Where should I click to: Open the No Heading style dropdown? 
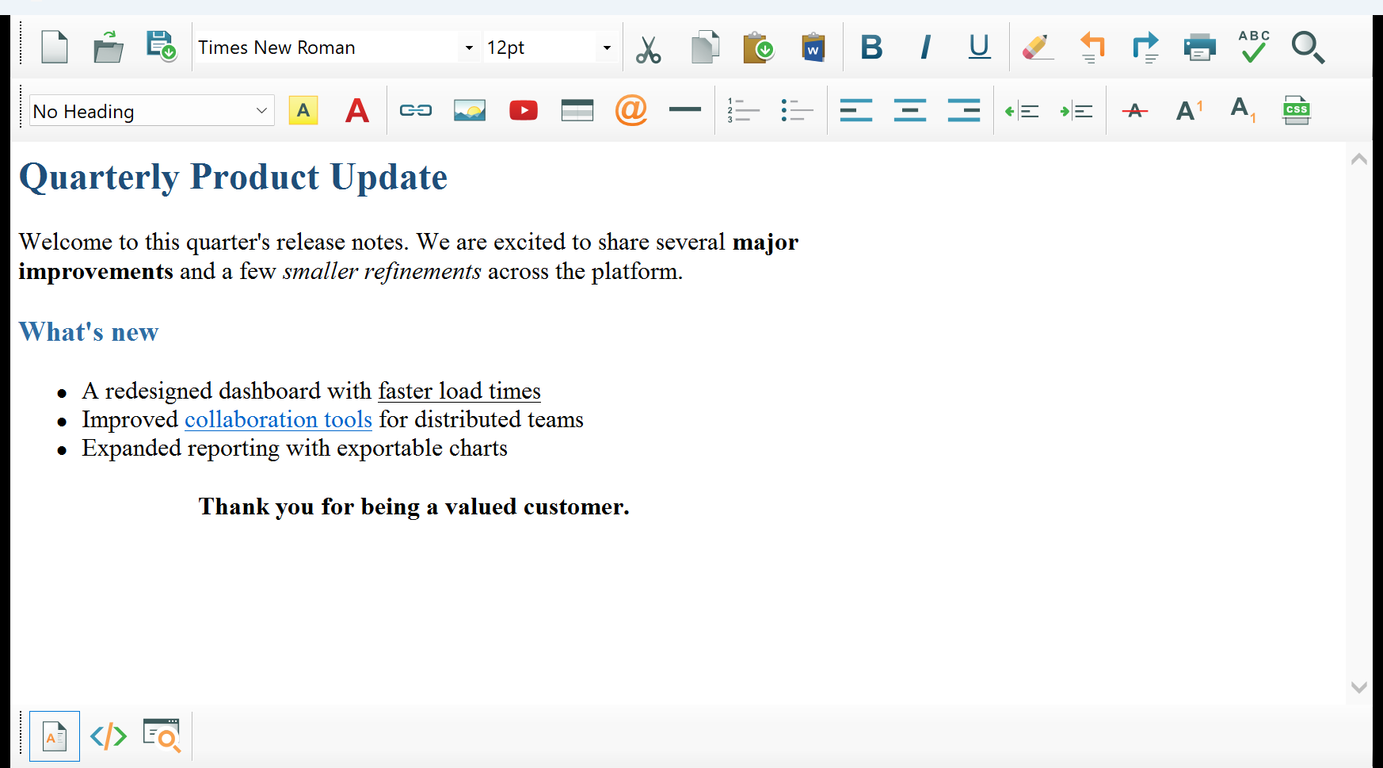click(152, 111)
